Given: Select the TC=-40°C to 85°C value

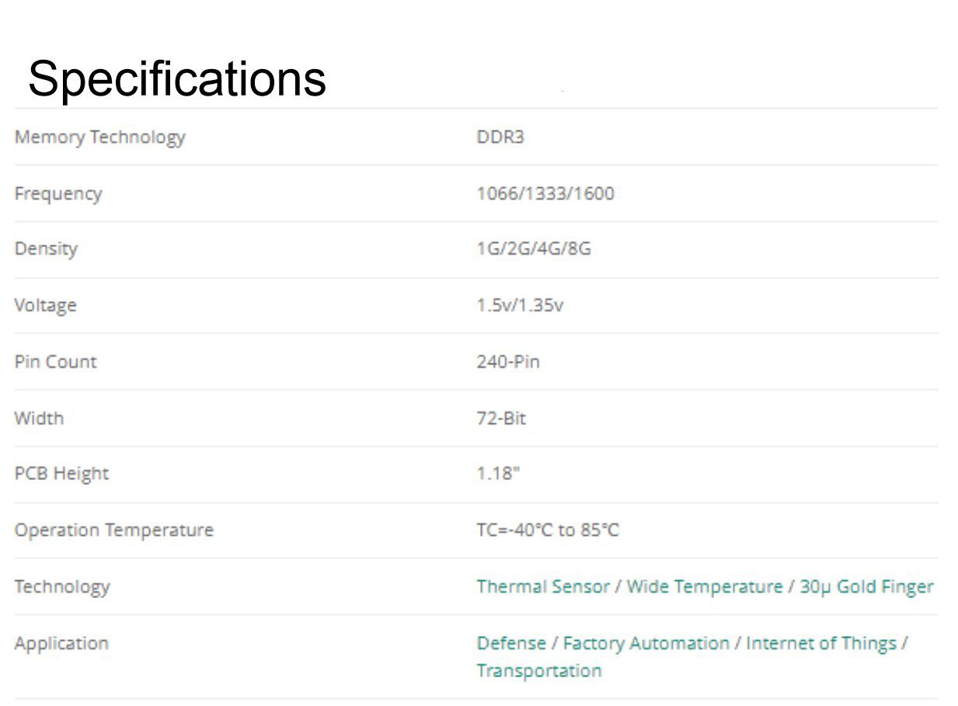Looking at the screenshot, I should tap(548, 530).
